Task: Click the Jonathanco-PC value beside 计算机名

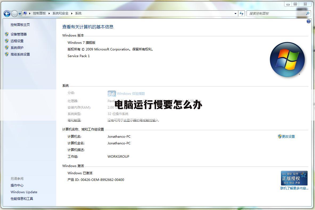Action: pos(119,137)
